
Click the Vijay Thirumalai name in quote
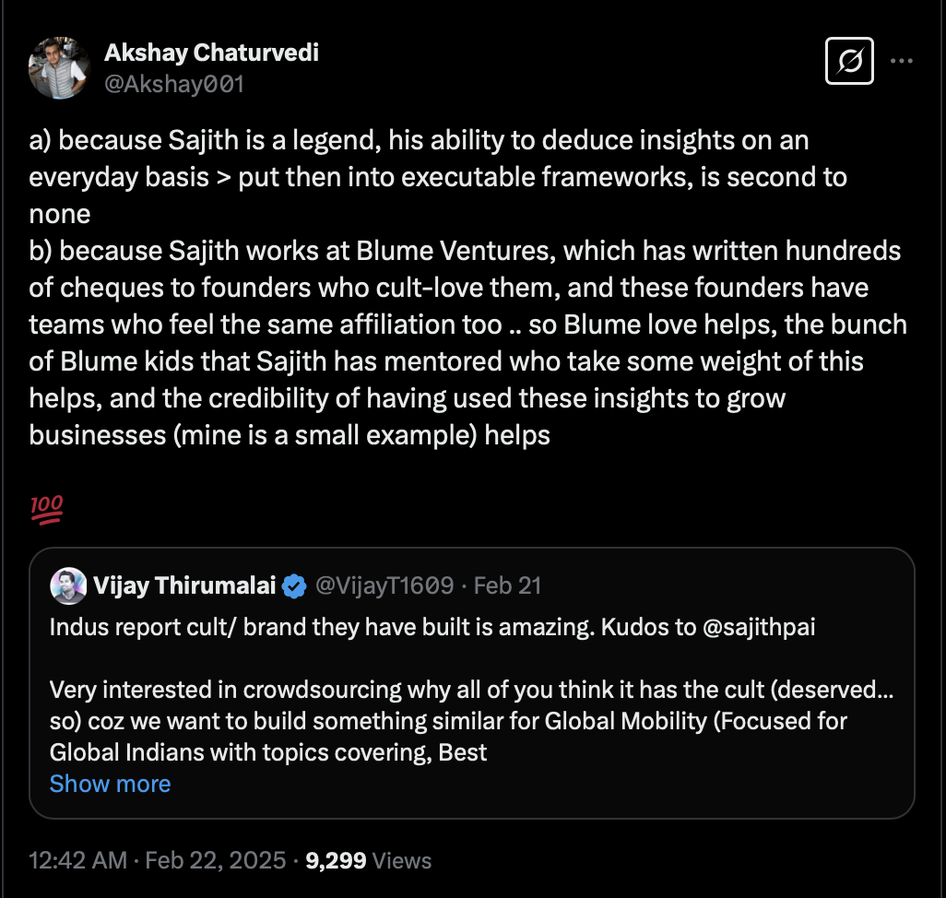click(x=184, y=585)
